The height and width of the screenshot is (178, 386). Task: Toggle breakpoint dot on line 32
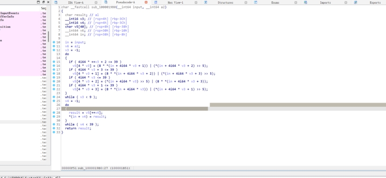point(54,128)
